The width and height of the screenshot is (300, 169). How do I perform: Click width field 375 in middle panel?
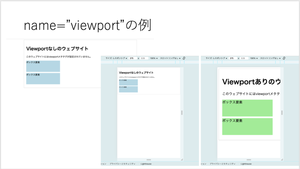coord(132,58)
